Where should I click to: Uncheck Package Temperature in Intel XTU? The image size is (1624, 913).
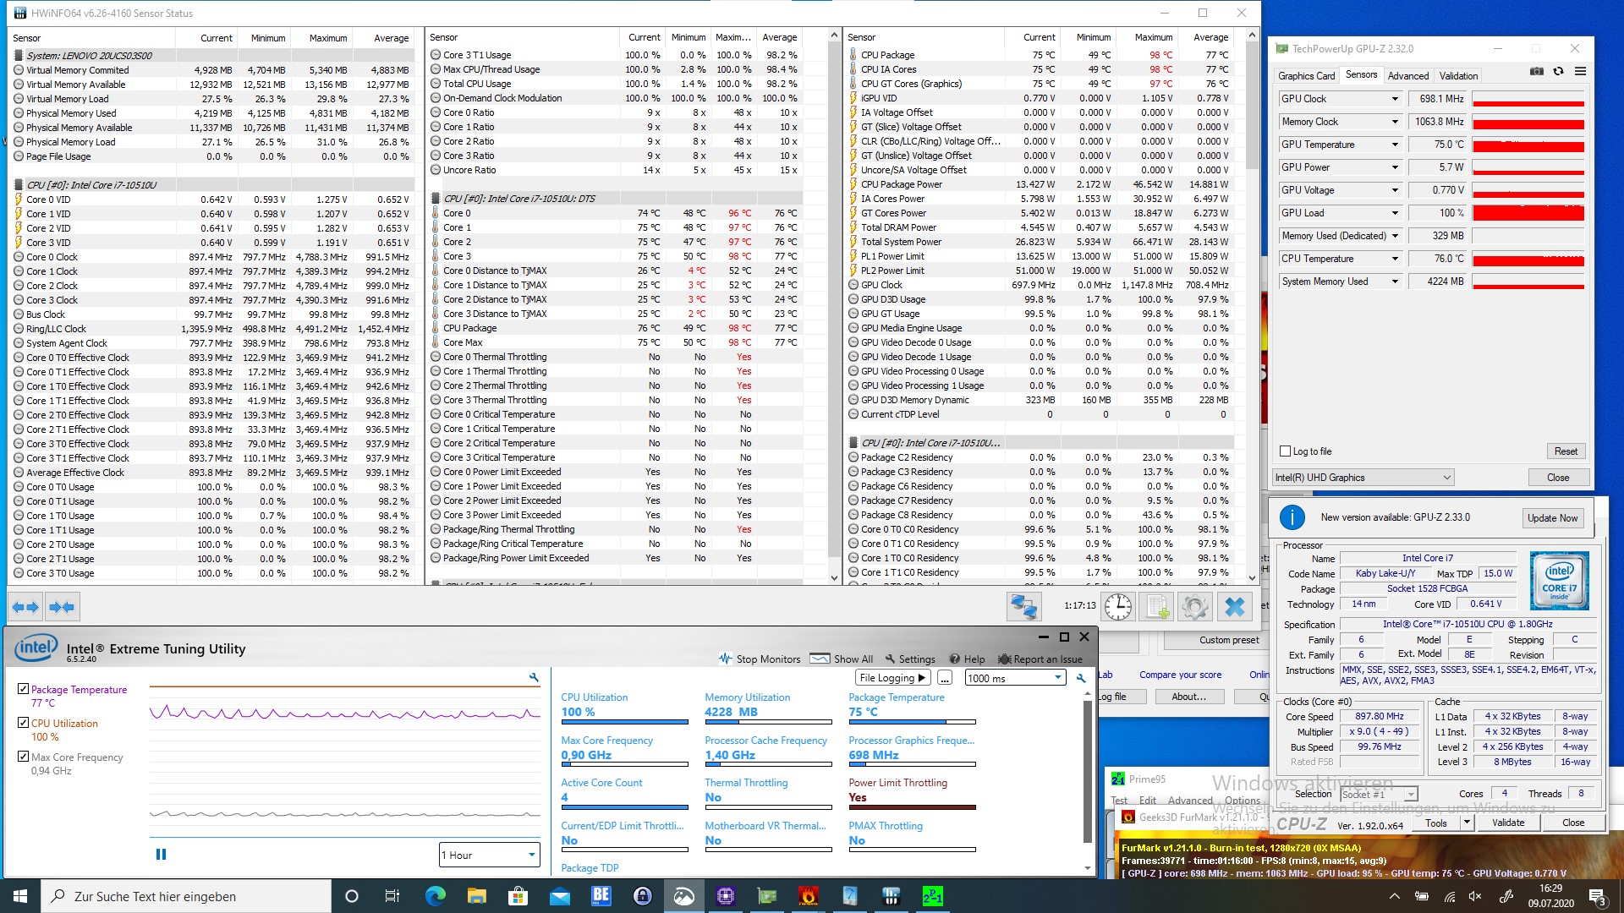click(24, 689)
